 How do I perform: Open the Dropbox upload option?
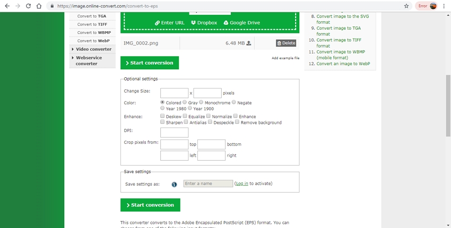coord(204,23)
